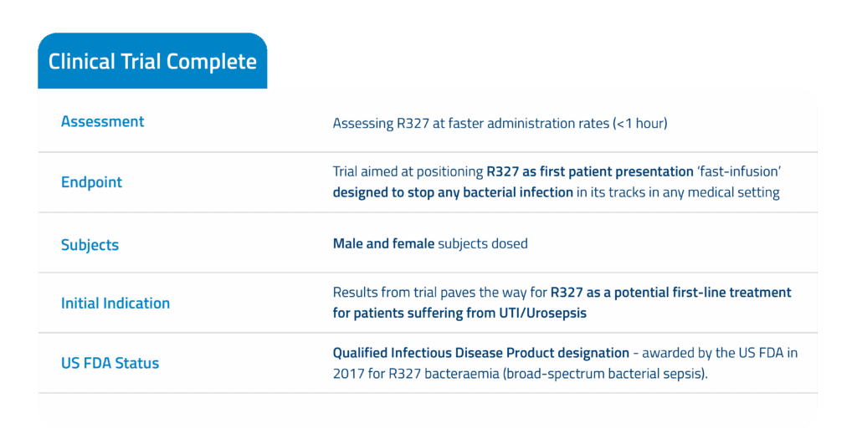Screen dimensions: 857x444
Task: Click the US FDA Status label
Action: (110, 364)
